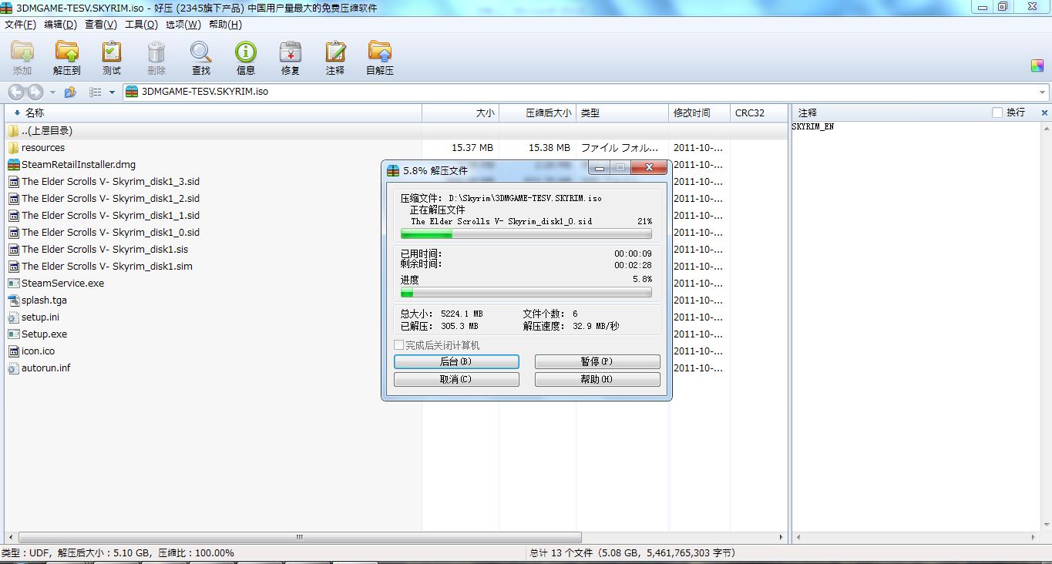
Task: Click the 帮助(H) button in the dialog
Action: (x=597, y=379)
